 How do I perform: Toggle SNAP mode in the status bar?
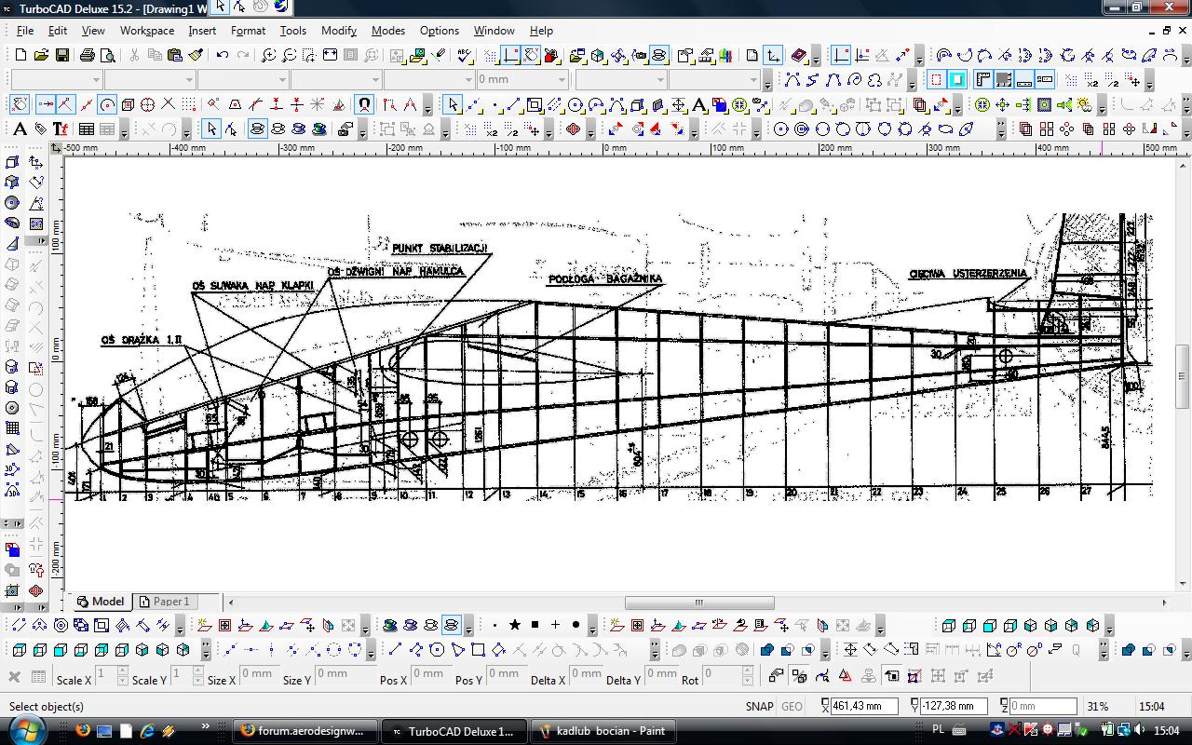click(x=760, y=706)
